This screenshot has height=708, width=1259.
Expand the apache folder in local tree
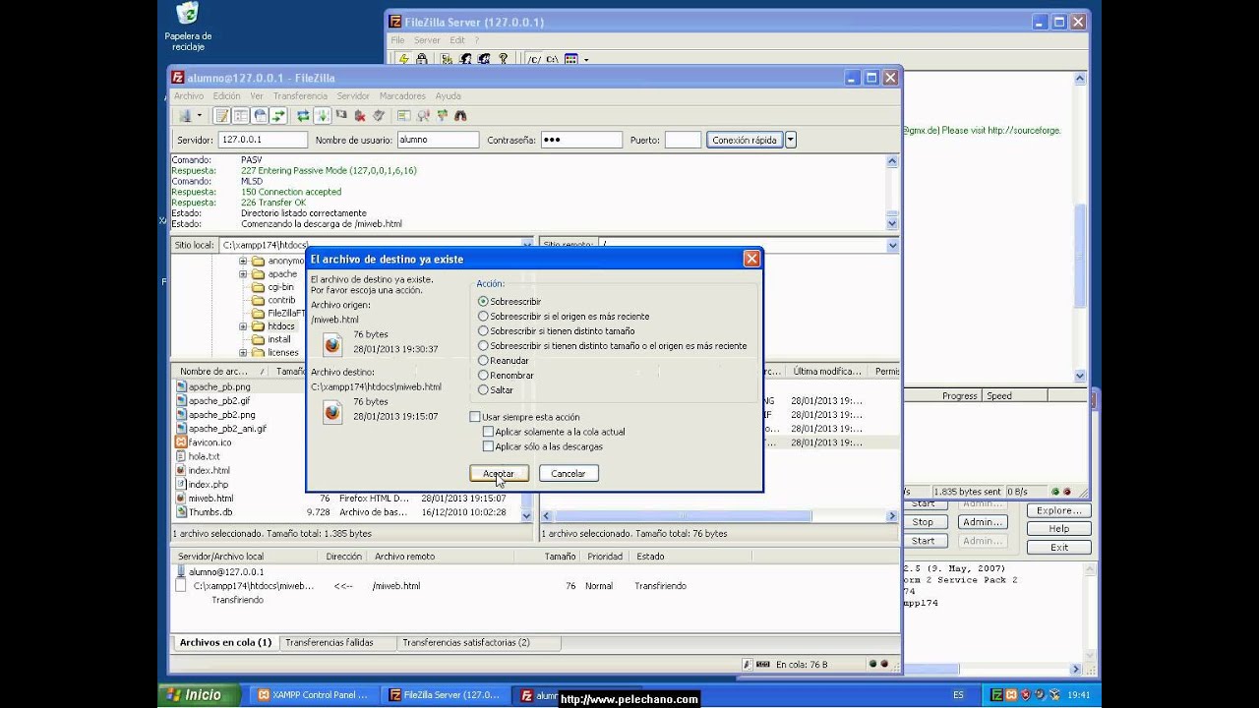(x=243, y=274)
